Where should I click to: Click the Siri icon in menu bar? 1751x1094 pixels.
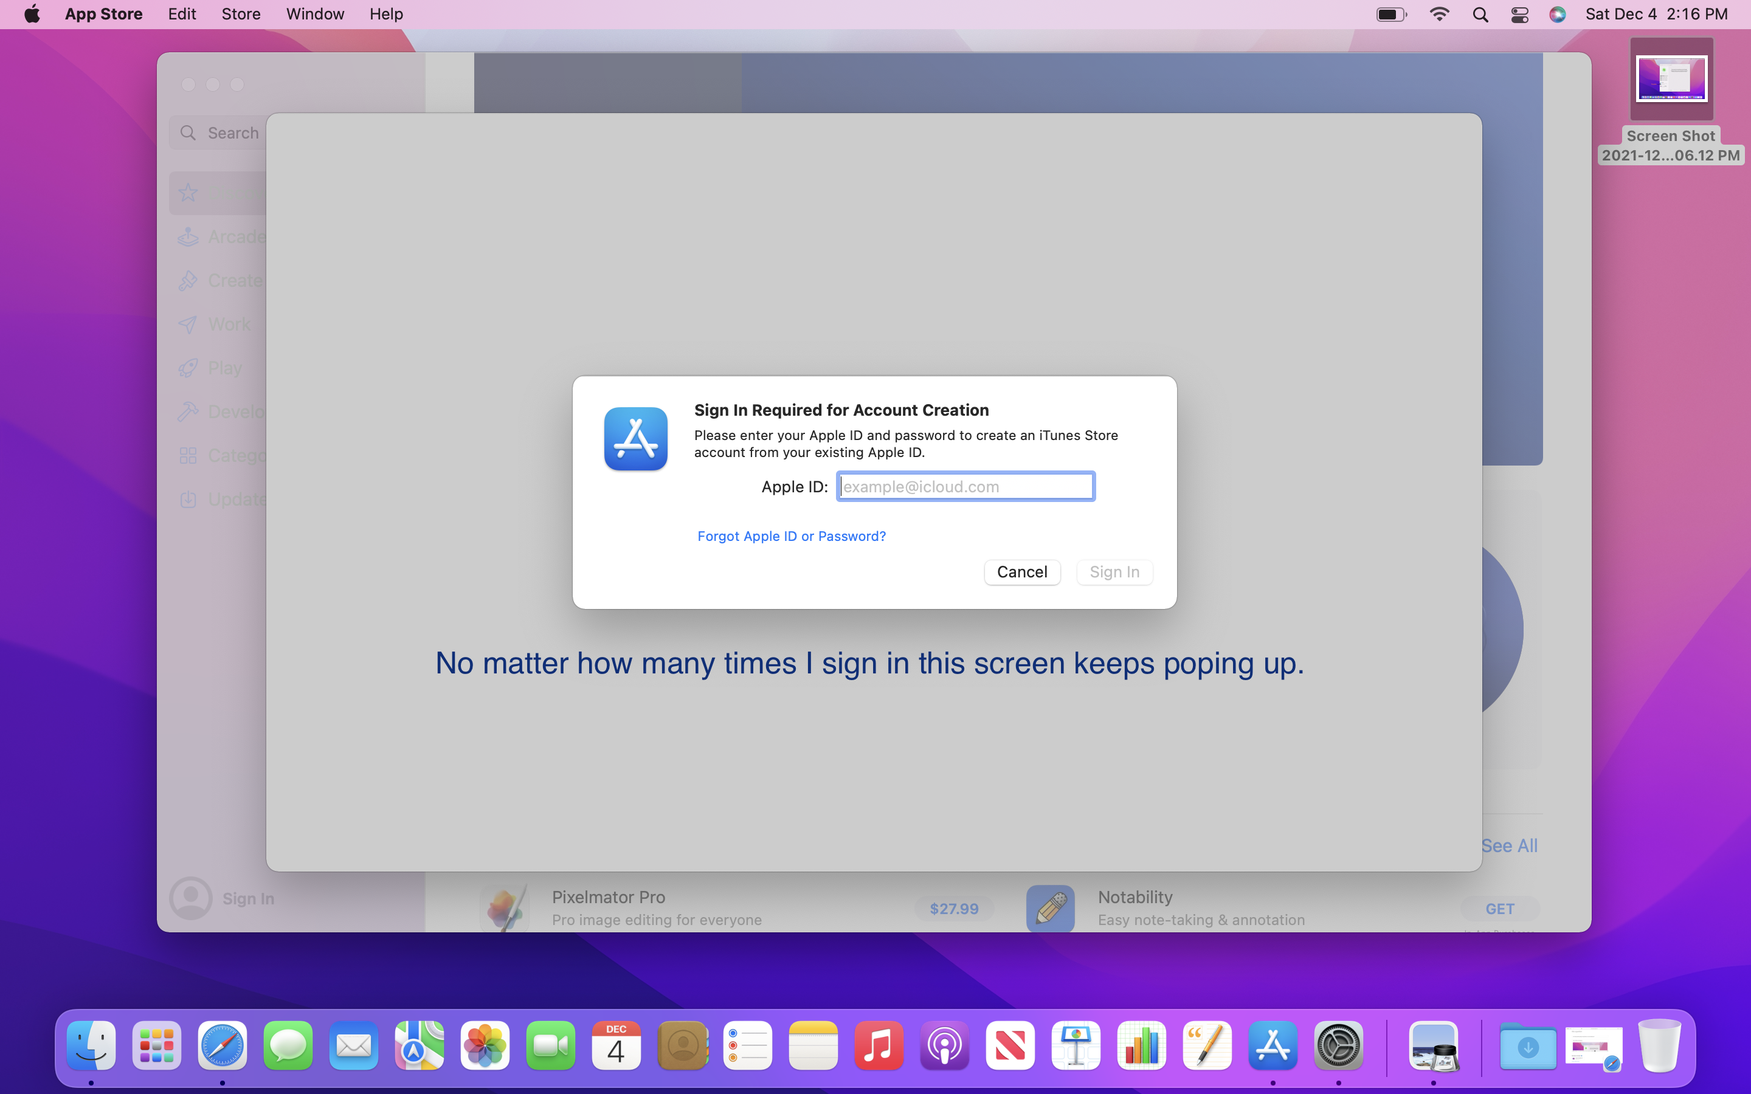pyautogui.click(x=1557, y=15)
